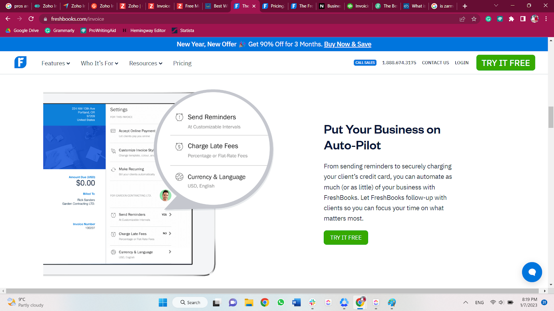Go back with the browser back arrow
554x311 pixels.
tap(8, 19)
